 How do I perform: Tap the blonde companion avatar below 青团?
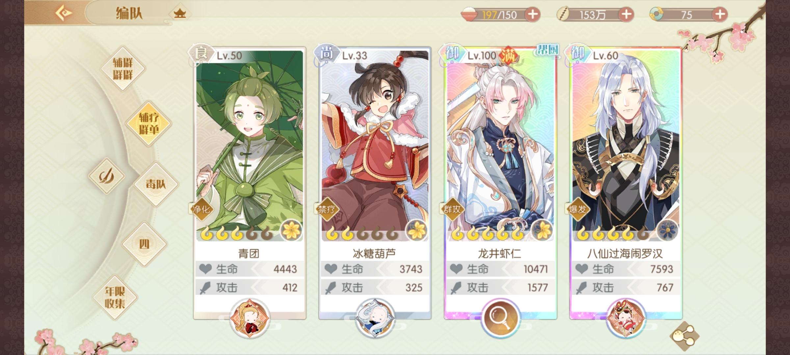pyautogui.click(x=250, y=318)
